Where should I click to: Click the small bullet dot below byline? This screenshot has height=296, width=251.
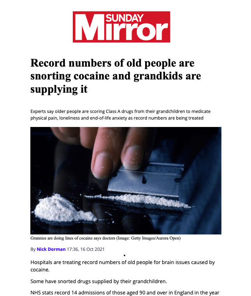[x=125, y=255]
